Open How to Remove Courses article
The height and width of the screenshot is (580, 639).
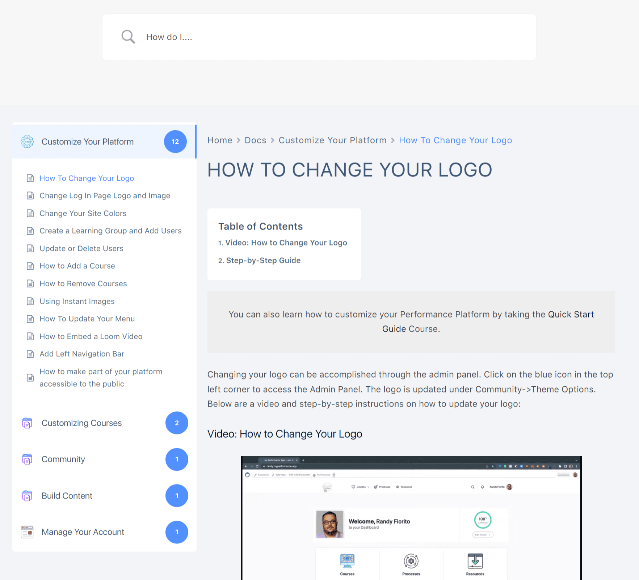[x=83, y=283]
